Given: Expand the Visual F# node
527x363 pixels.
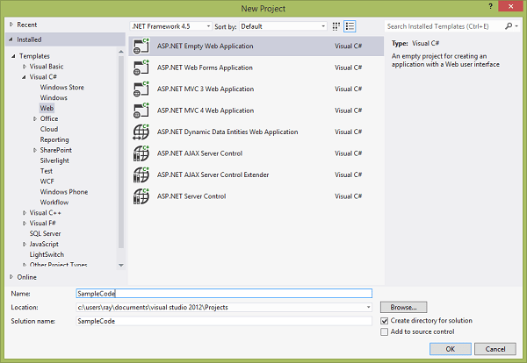Looking at the screenshot, I should coord(25,223).
